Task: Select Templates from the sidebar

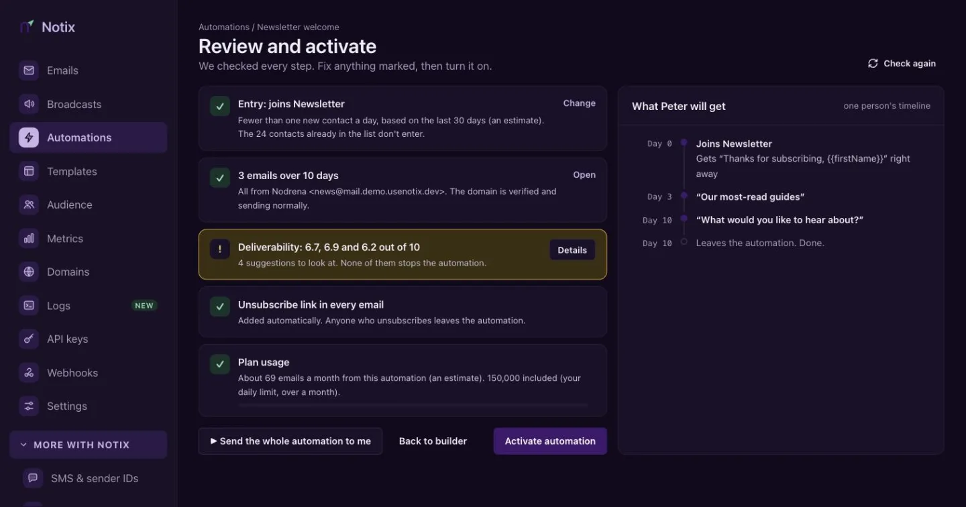Action: click(89, 171)
